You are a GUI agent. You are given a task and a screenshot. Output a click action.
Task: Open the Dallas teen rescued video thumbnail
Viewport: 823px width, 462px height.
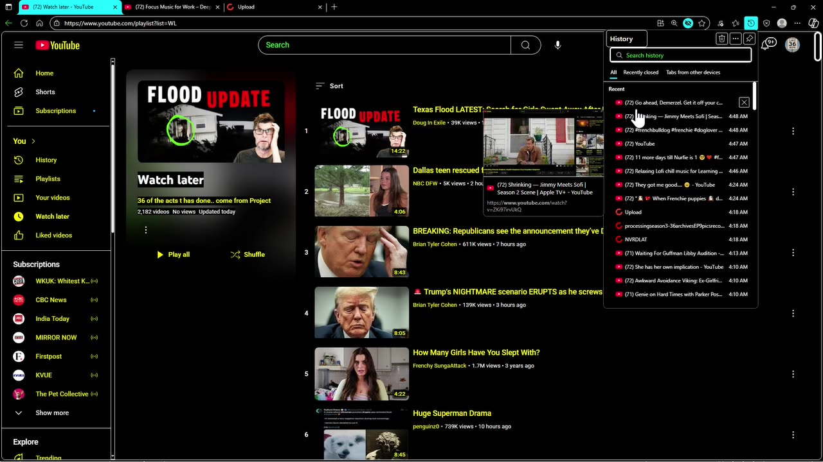click(361, 191)
